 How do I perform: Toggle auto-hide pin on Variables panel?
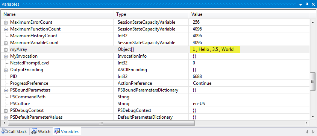[x=307, y=4]
